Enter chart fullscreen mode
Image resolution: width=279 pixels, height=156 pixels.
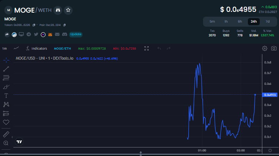tap(146, 49)
